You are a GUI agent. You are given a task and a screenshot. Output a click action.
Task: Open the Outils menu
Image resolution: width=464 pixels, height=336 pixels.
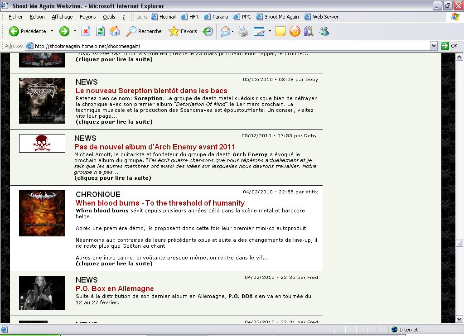tap(109, 17)
